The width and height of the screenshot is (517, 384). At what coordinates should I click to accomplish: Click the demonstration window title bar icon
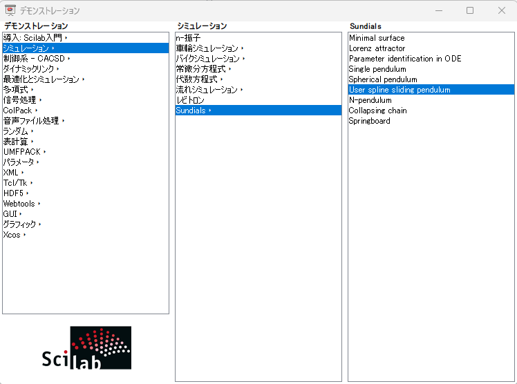pos(10,10)
